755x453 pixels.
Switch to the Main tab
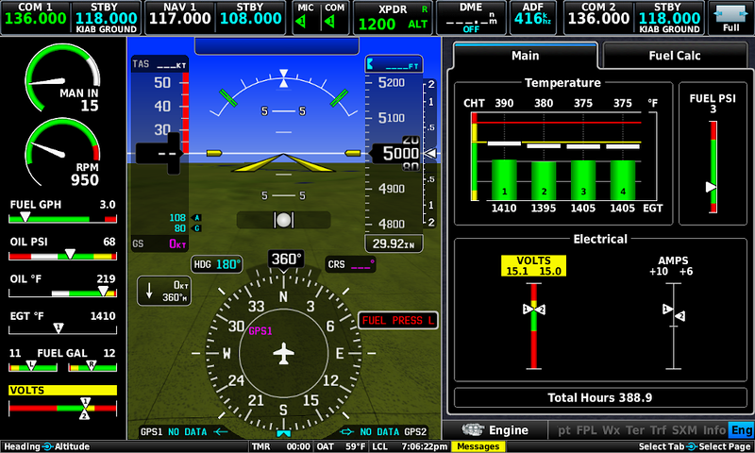pos(525,56)
